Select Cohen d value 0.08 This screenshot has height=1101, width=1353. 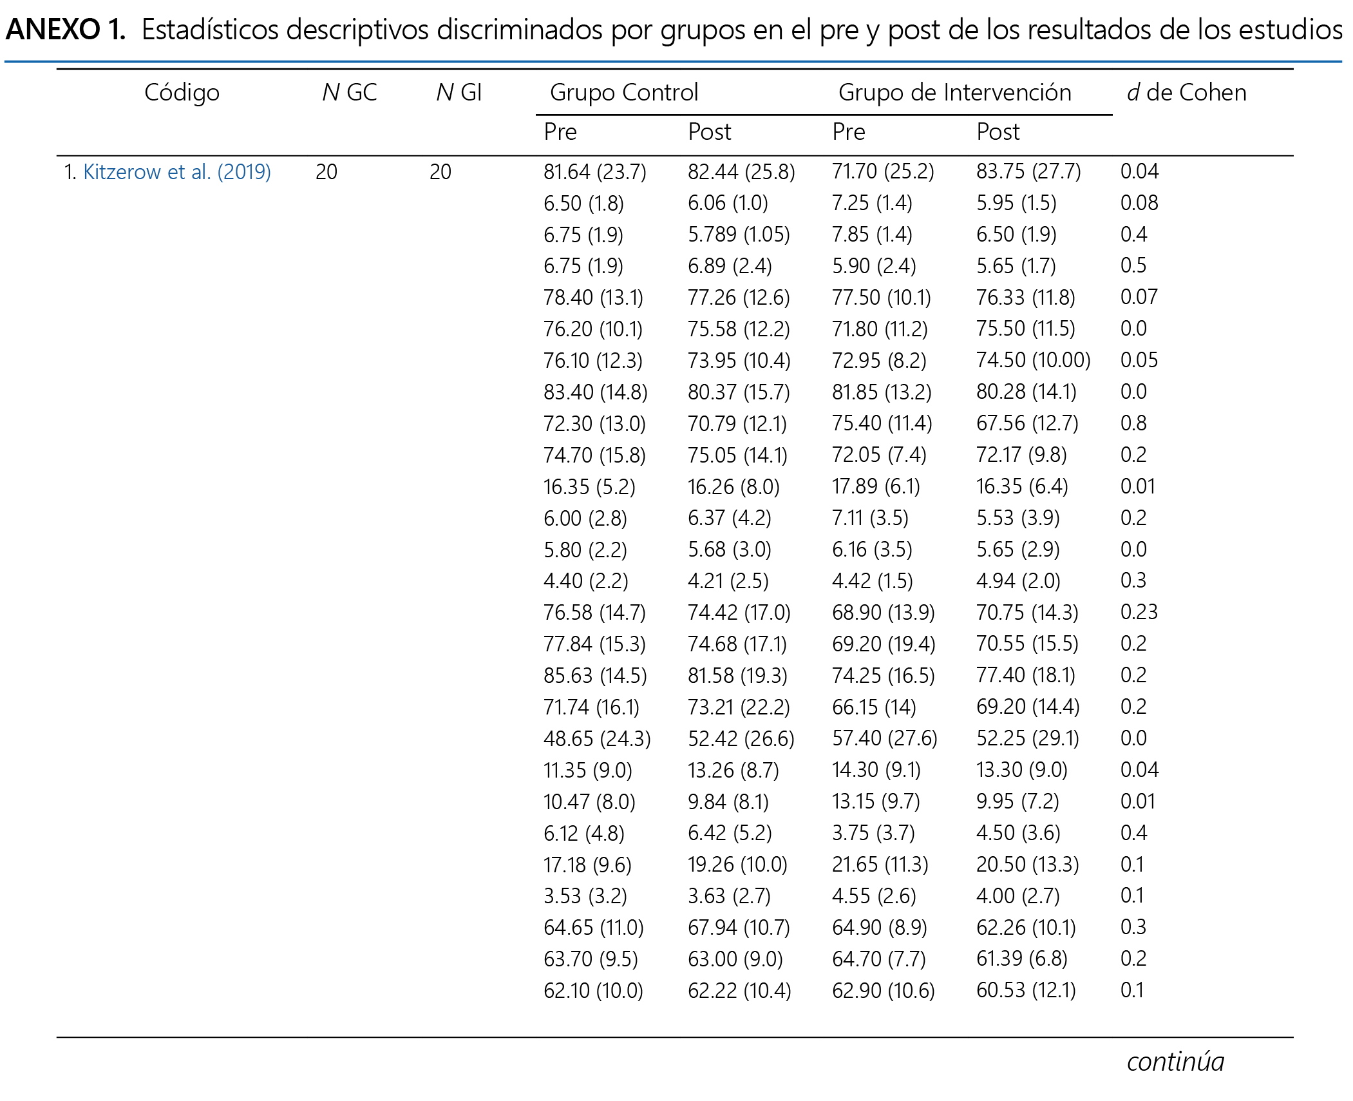click(x=1139, y=203)
